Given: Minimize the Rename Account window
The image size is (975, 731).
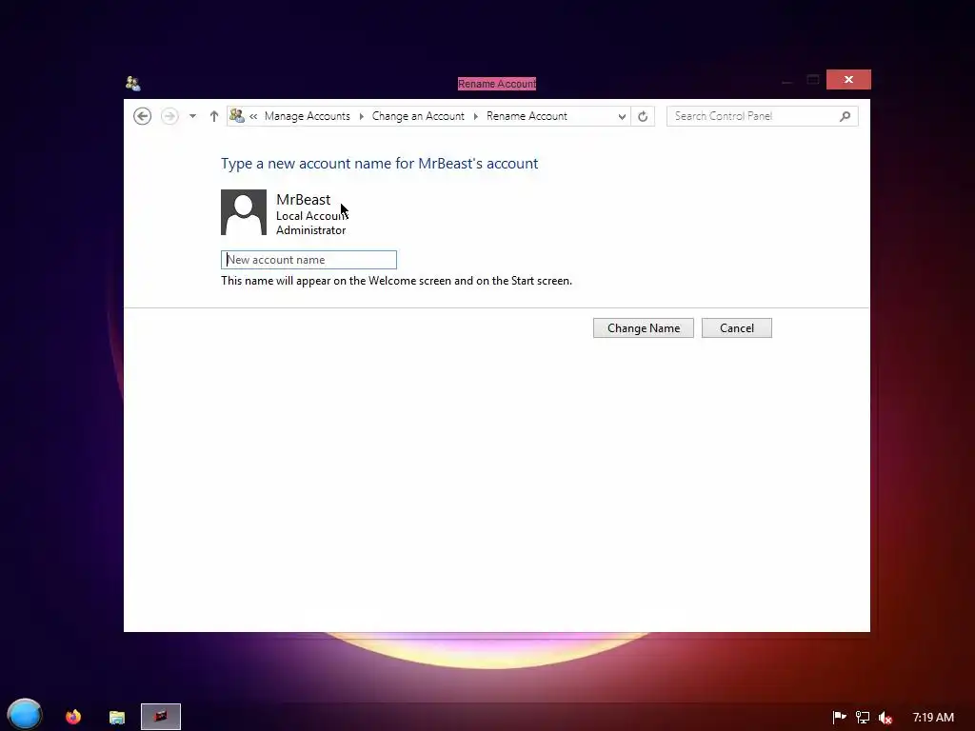Looking at the screenshot, I should tap(787, 80).
